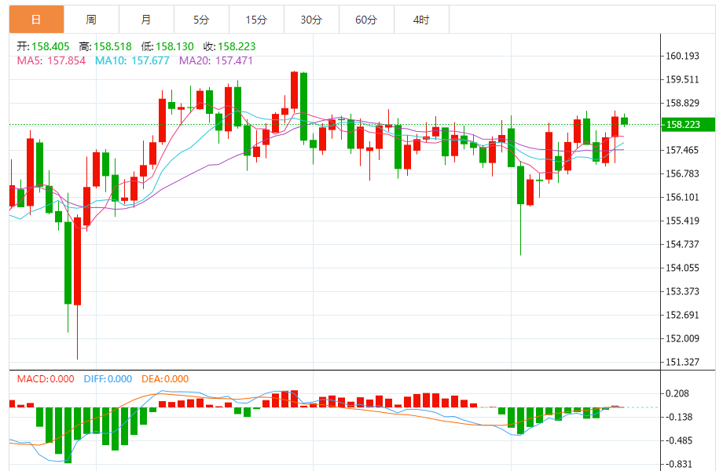723x471 pixels.
Task: Click the 151.327 price axis label
Action: click(682, 362)
